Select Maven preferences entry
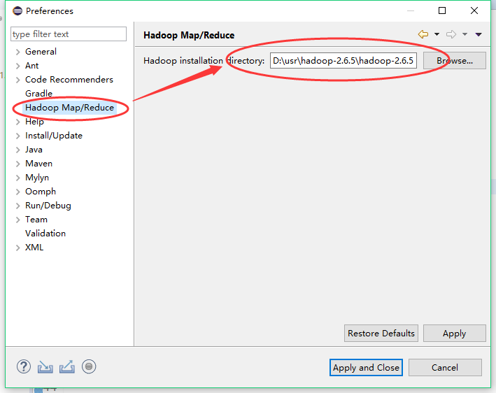This screenshot has width=496, height=393. (x=39, y=164)
